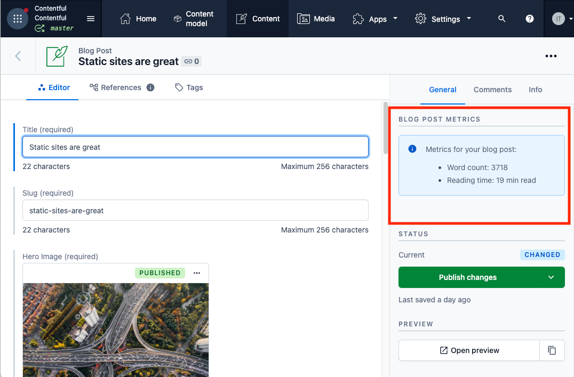This screenshot has height=377, width=574.
Task: Click the Publish changes button
Action: pos(468,277)
